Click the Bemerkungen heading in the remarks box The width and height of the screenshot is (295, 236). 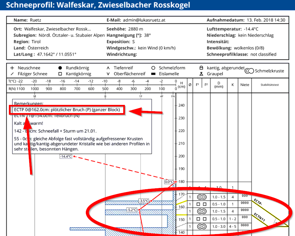pos(29,103)
